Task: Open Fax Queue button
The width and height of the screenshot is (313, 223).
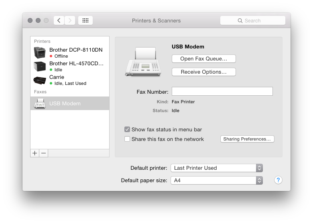Action: (203, 59)
